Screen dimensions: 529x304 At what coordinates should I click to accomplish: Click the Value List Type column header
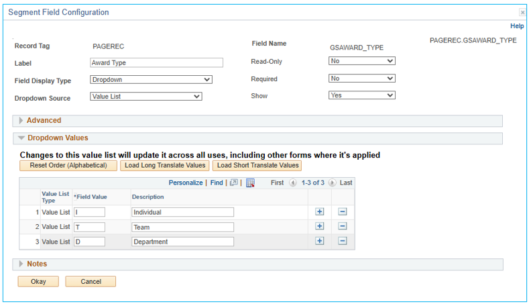(56, 197)
